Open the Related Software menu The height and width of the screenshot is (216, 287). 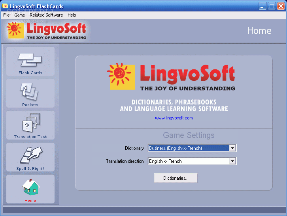point(46,15)
